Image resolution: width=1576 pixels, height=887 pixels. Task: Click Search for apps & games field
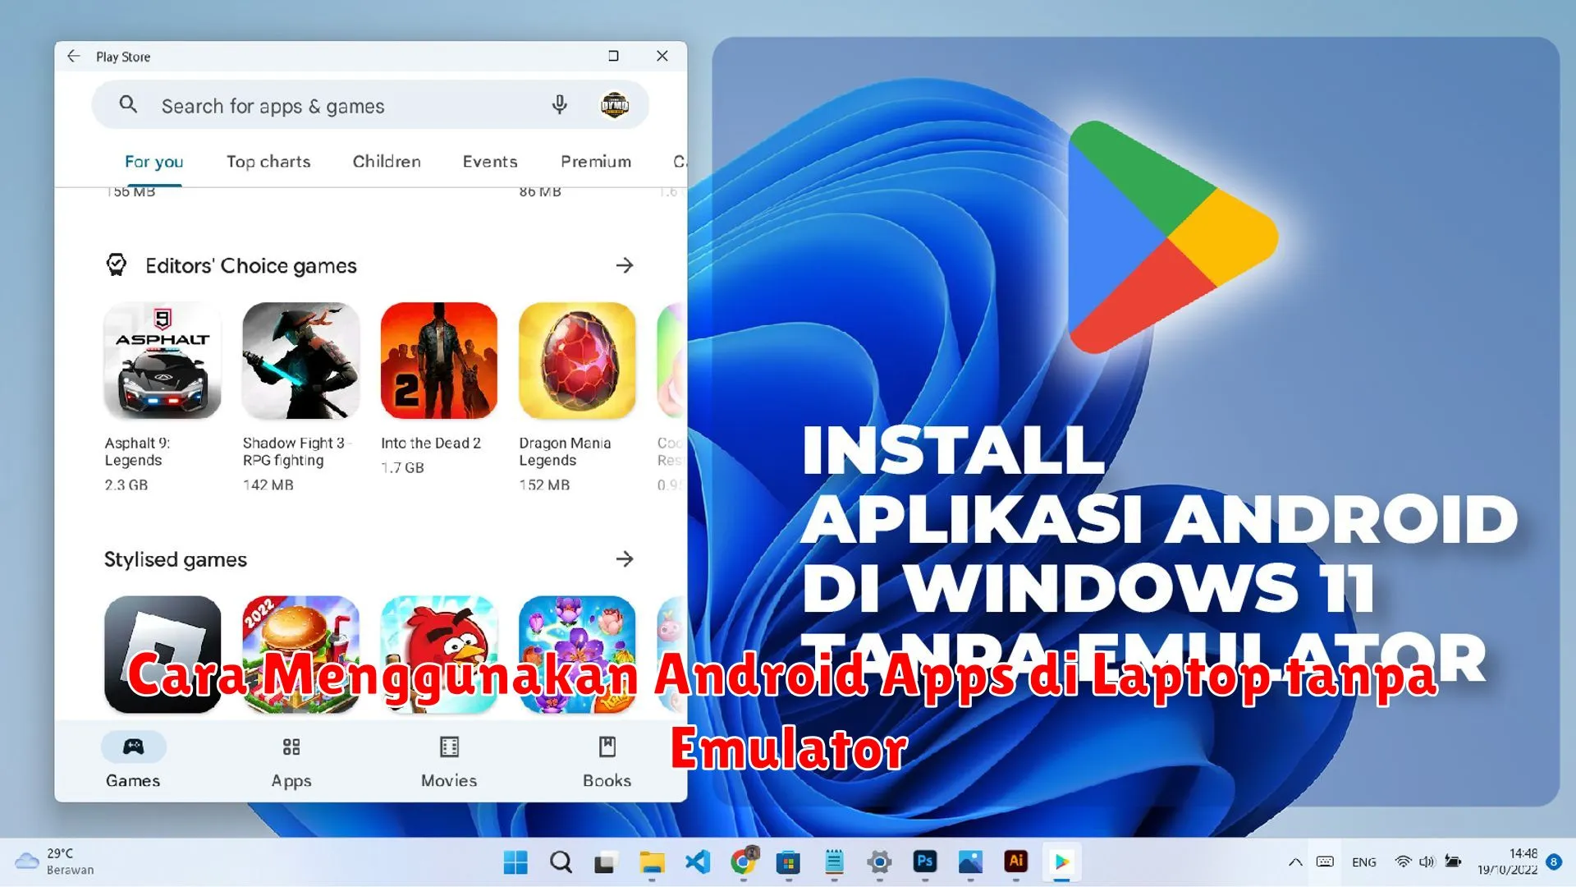(x=332, y=105)
